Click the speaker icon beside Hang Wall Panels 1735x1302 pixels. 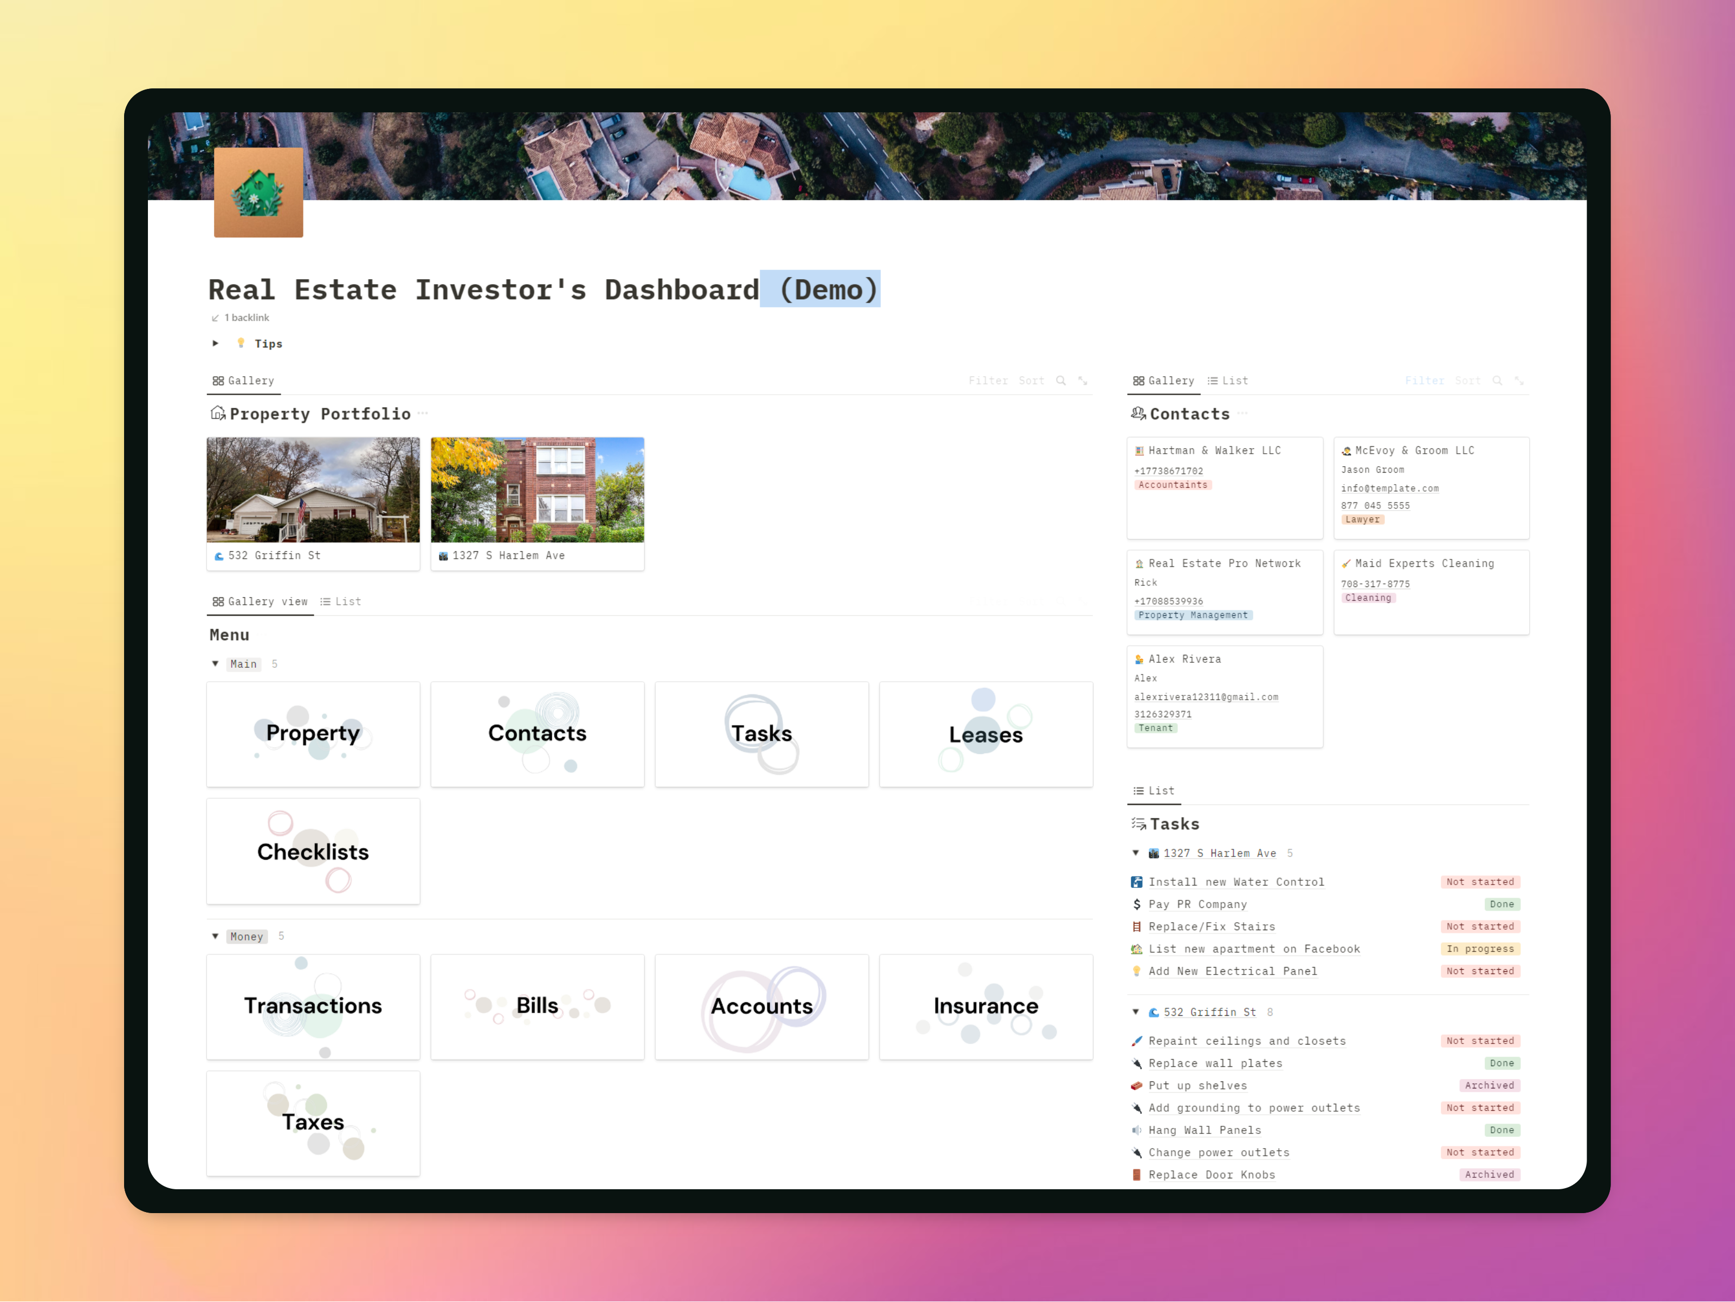1137,1130
